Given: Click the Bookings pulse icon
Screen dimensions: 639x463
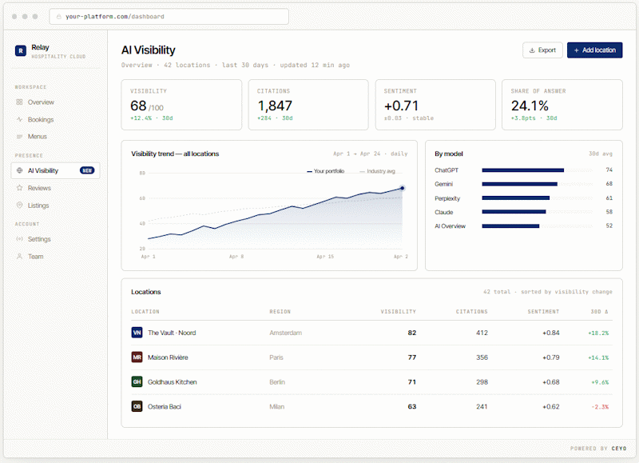Looking at the screenshot, I should (x=19, y=119).
